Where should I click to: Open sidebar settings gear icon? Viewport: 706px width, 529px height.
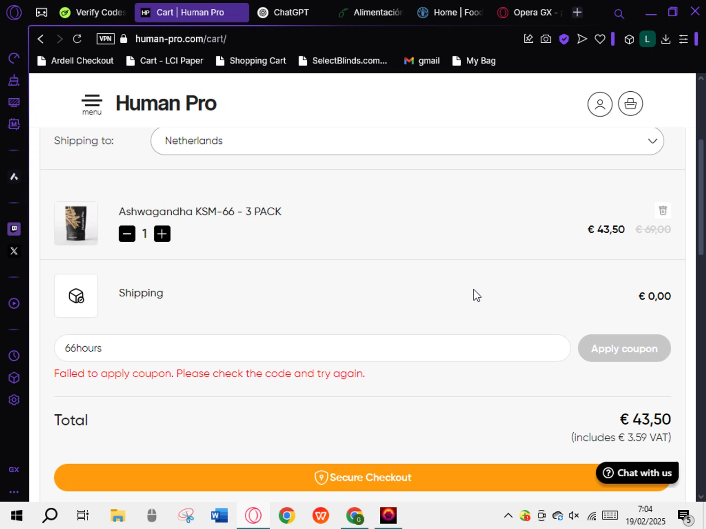14,400
